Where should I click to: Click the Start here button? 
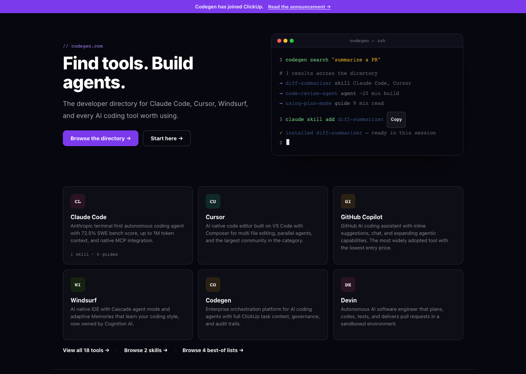[167, 138]
